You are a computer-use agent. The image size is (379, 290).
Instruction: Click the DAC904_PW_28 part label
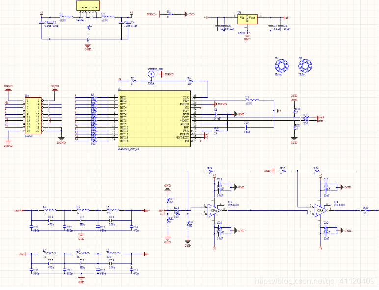coord(128,149)
